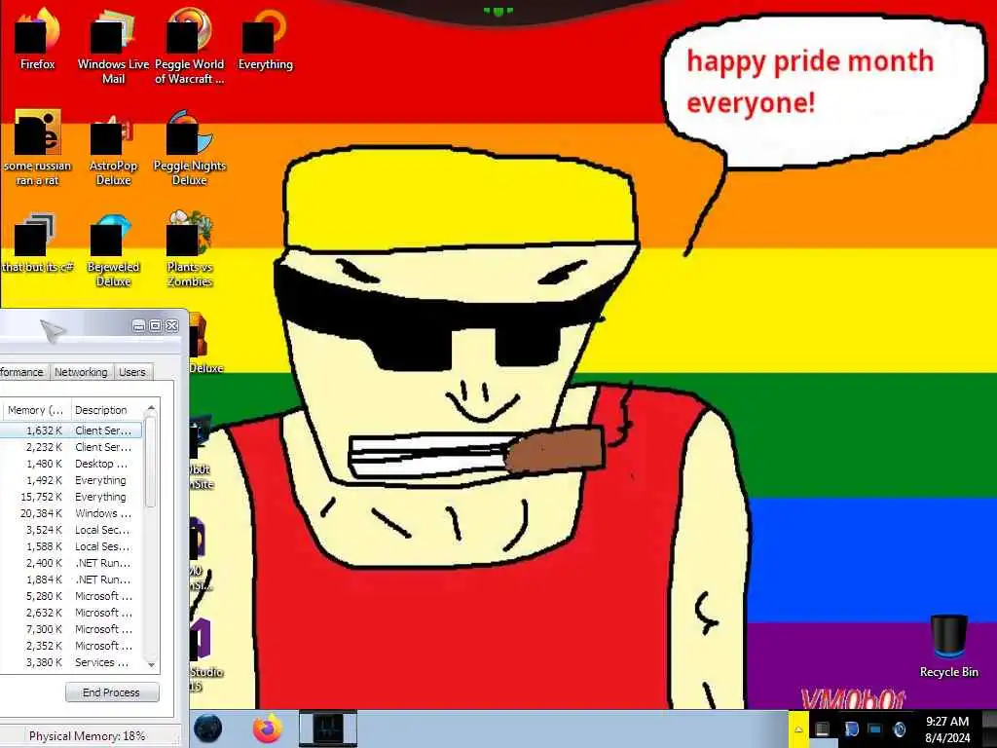
Task: Click the process list scrollbar thumb
Action: click(x=151, y=462)
